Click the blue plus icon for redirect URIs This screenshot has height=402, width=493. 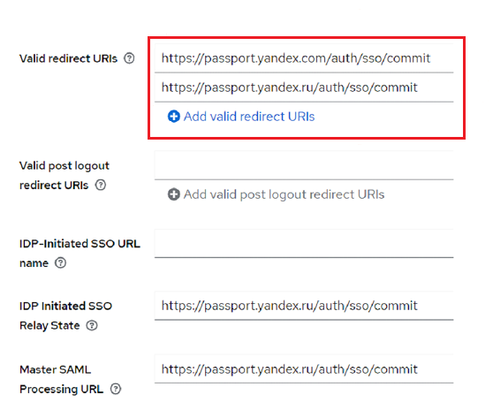point(173,117)
